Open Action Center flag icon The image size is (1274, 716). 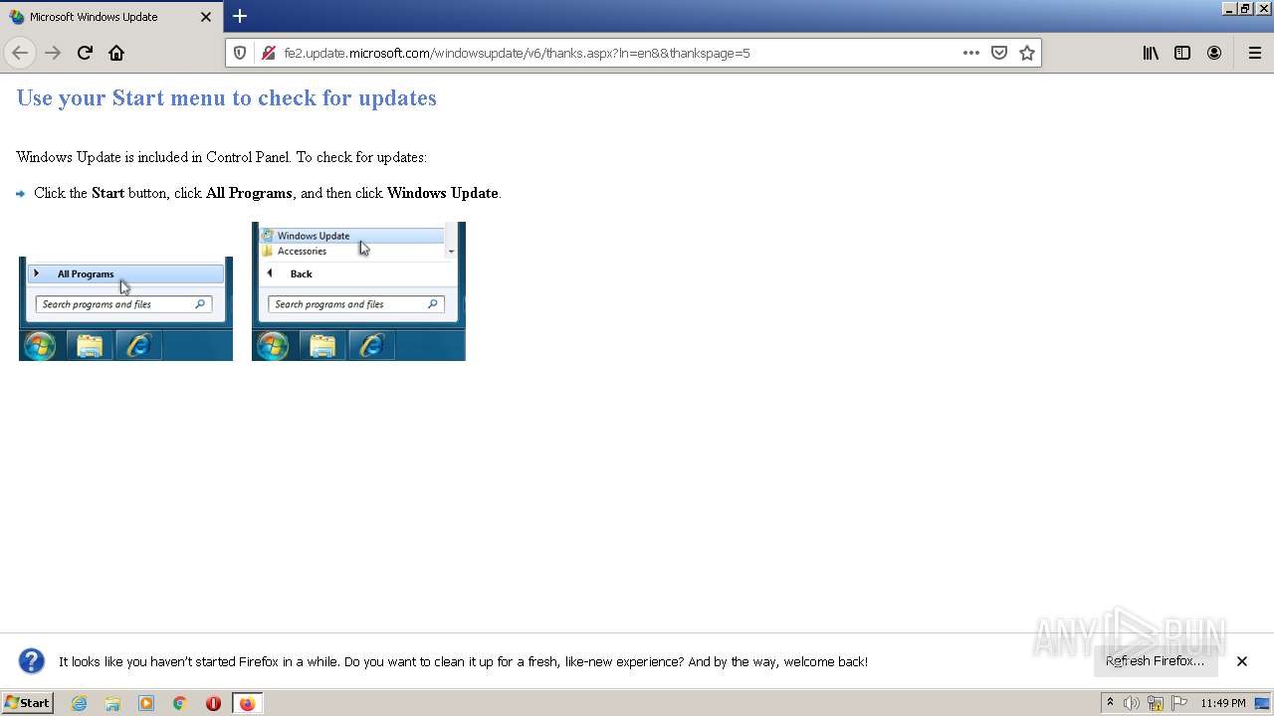1179,703
